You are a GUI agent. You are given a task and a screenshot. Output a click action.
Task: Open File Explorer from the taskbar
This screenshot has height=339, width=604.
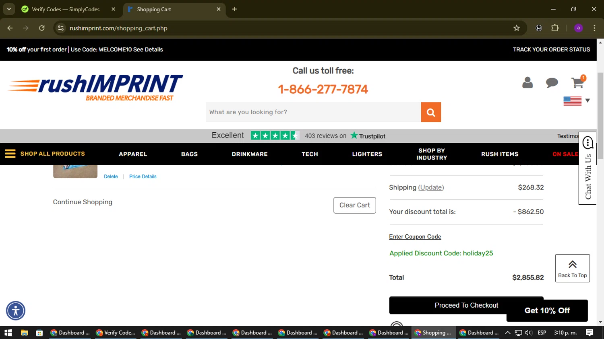25,333
